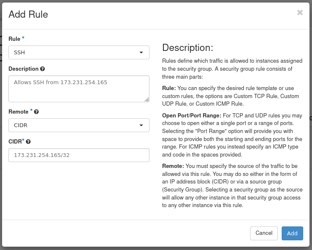312x250 pixels.
Task: Click the bold Open Port/Port Range: text
Action: coord(191,115)
